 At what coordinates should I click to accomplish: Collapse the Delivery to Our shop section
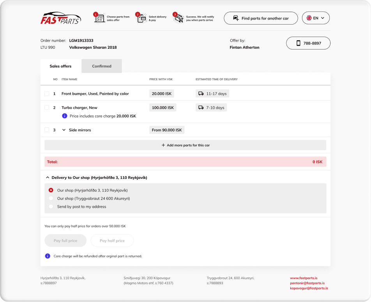(48, 178)
